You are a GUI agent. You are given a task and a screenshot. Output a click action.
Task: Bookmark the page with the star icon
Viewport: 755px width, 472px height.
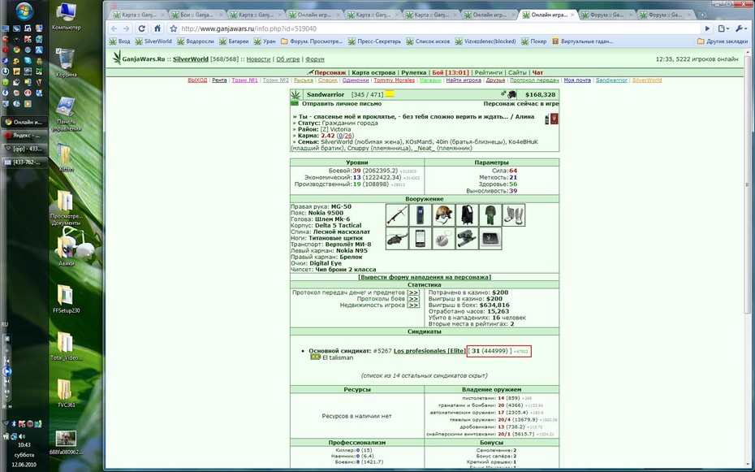174,28
